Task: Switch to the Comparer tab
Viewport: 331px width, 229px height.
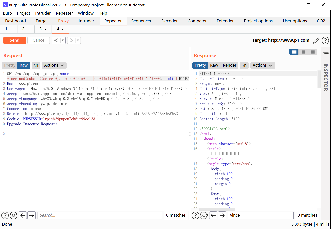Action: point(197,21)
